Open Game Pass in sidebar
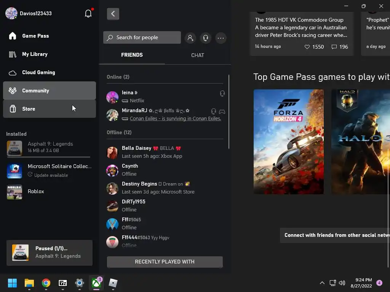The height and width of the screenshot is (292, 390). point(49,36)
